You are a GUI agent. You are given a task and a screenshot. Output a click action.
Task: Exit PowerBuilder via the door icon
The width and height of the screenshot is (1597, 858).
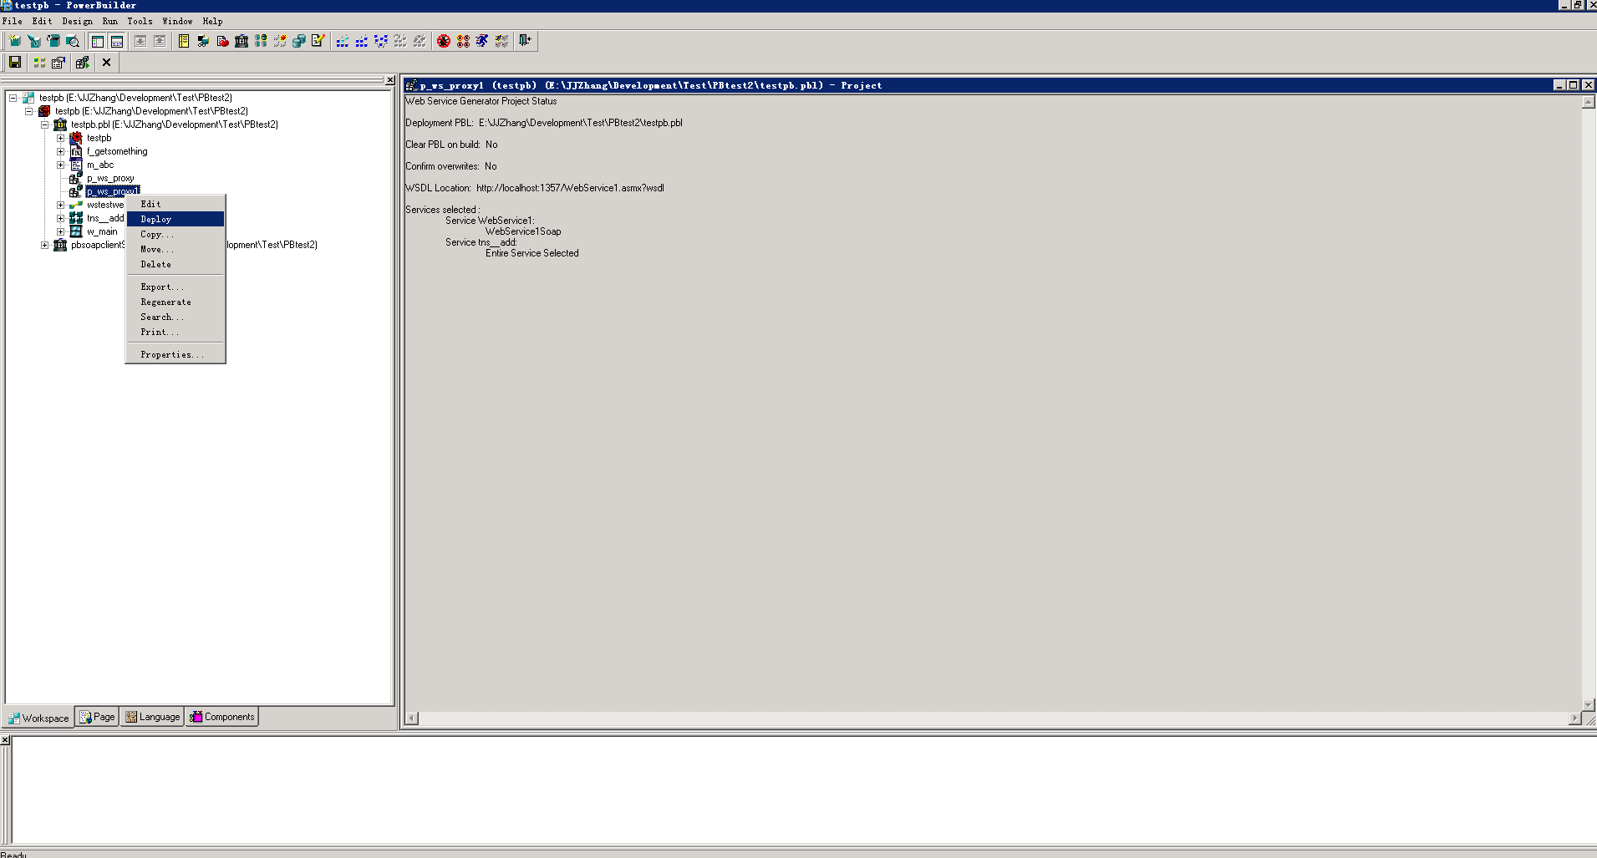click(x=526, y=41)
